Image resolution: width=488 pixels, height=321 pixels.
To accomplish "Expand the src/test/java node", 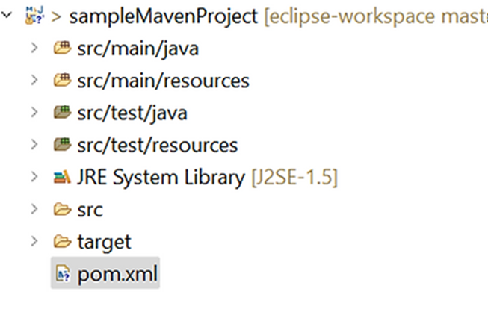I will [34, 112].
